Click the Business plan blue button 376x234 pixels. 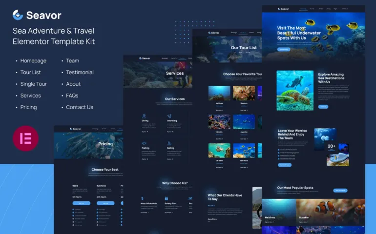click(105, 203)
